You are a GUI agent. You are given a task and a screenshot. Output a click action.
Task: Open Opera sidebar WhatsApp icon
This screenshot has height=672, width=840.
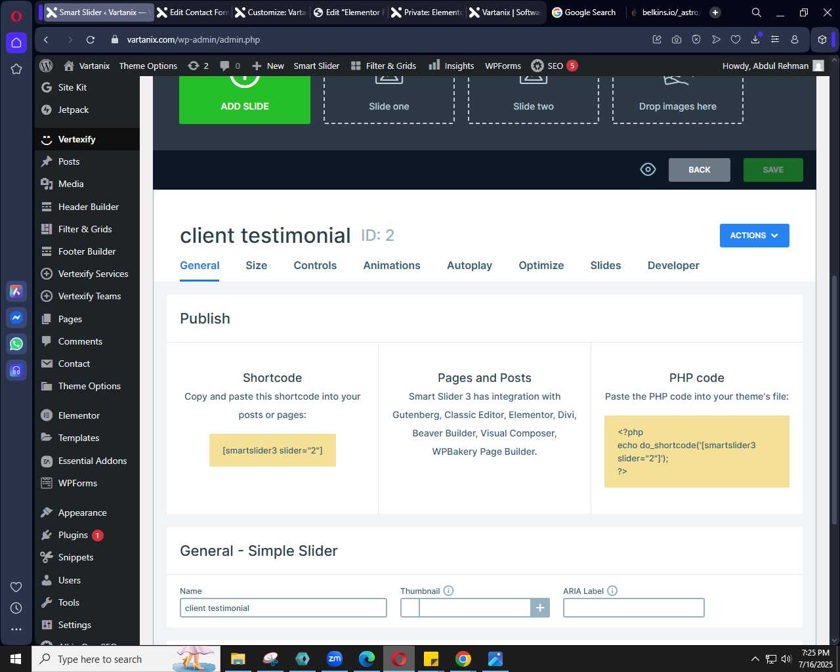click(x=16, y=343)
